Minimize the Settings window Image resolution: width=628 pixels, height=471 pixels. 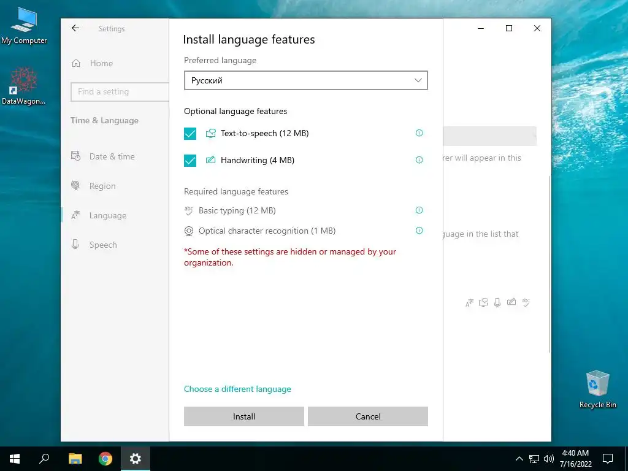(481, 28)
